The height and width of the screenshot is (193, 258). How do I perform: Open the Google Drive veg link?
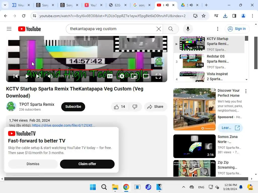[x=64, y=125]
